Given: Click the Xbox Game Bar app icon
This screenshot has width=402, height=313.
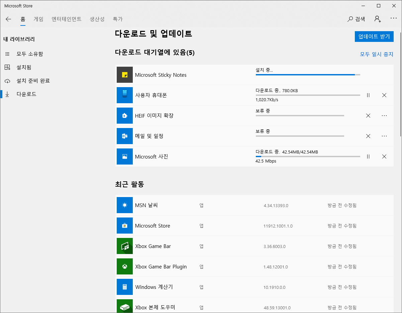Looking at the screenshot, I should click(x=124, y=246).
